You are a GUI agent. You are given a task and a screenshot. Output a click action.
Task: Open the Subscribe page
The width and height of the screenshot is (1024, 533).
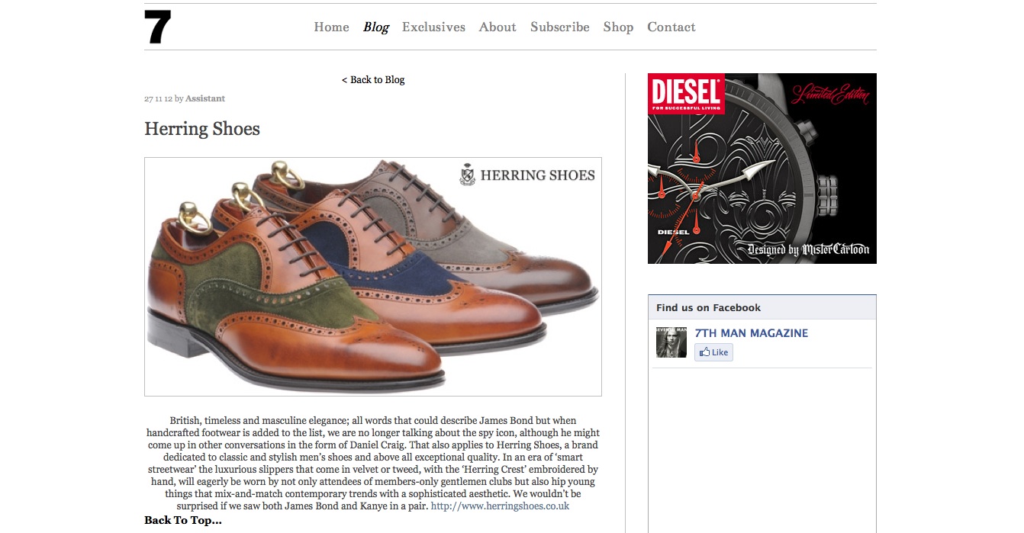560,27
